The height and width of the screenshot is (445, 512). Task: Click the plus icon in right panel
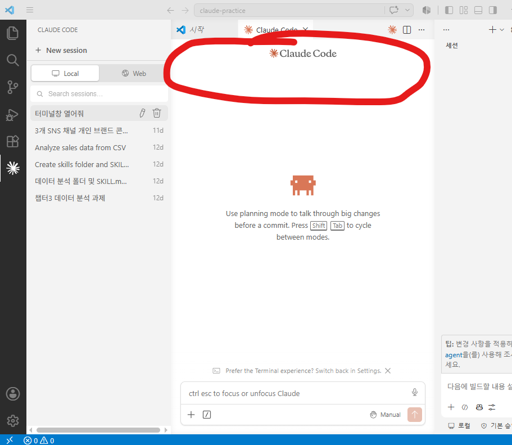(492, 30)
